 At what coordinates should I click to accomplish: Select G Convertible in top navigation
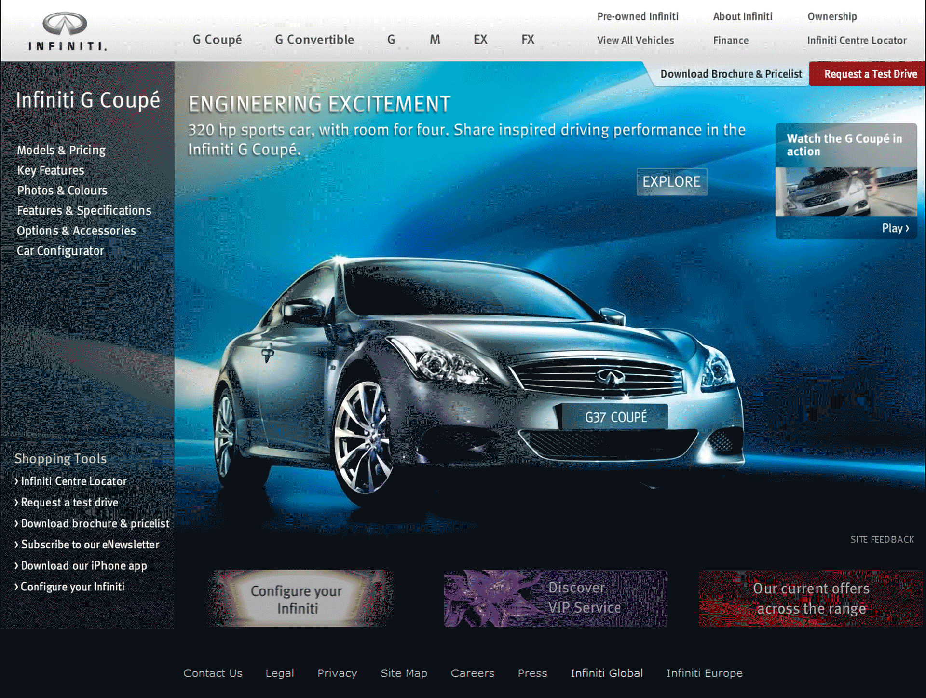pyautogui.click(x=314, y=40)
